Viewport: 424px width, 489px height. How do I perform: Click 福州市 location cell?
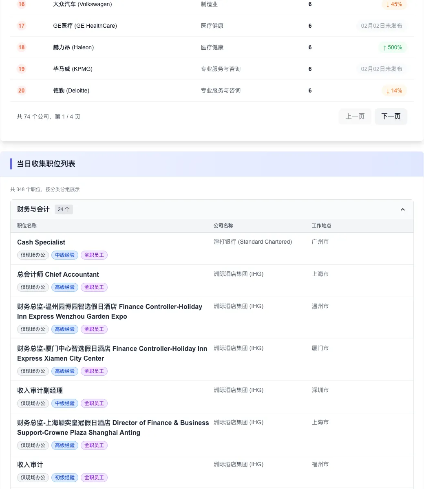pyautogui.click(x=320, y=464)
